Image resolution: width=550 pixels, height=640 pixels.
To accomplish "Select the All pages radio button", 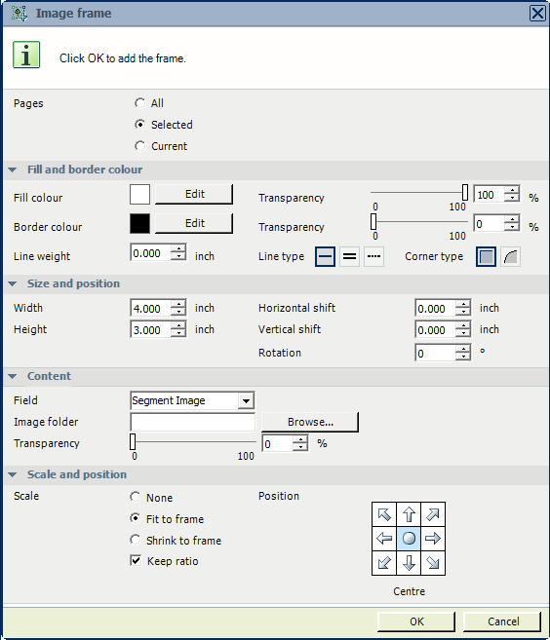I will [x=139, y=103].
